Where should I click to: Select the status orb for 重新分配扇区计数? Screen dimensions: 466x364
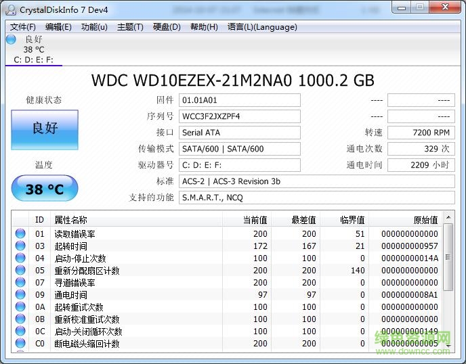click(x=20, y=271)
